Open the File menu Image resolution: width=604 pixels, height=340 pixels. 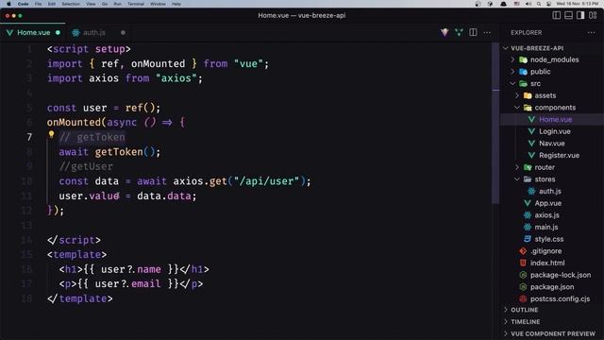click(x=38, y=4)
